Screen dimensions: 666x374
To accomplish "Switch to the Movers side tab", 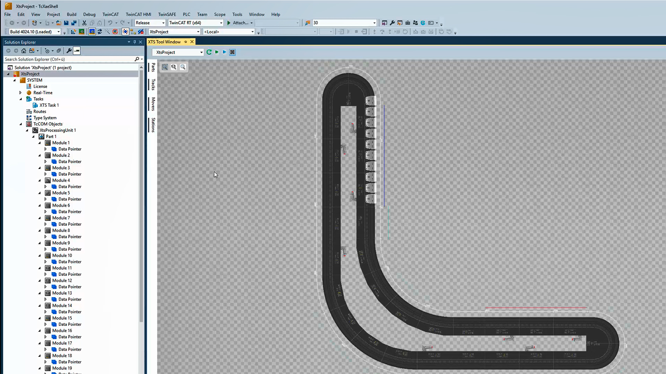I will (x=154, y=104).
